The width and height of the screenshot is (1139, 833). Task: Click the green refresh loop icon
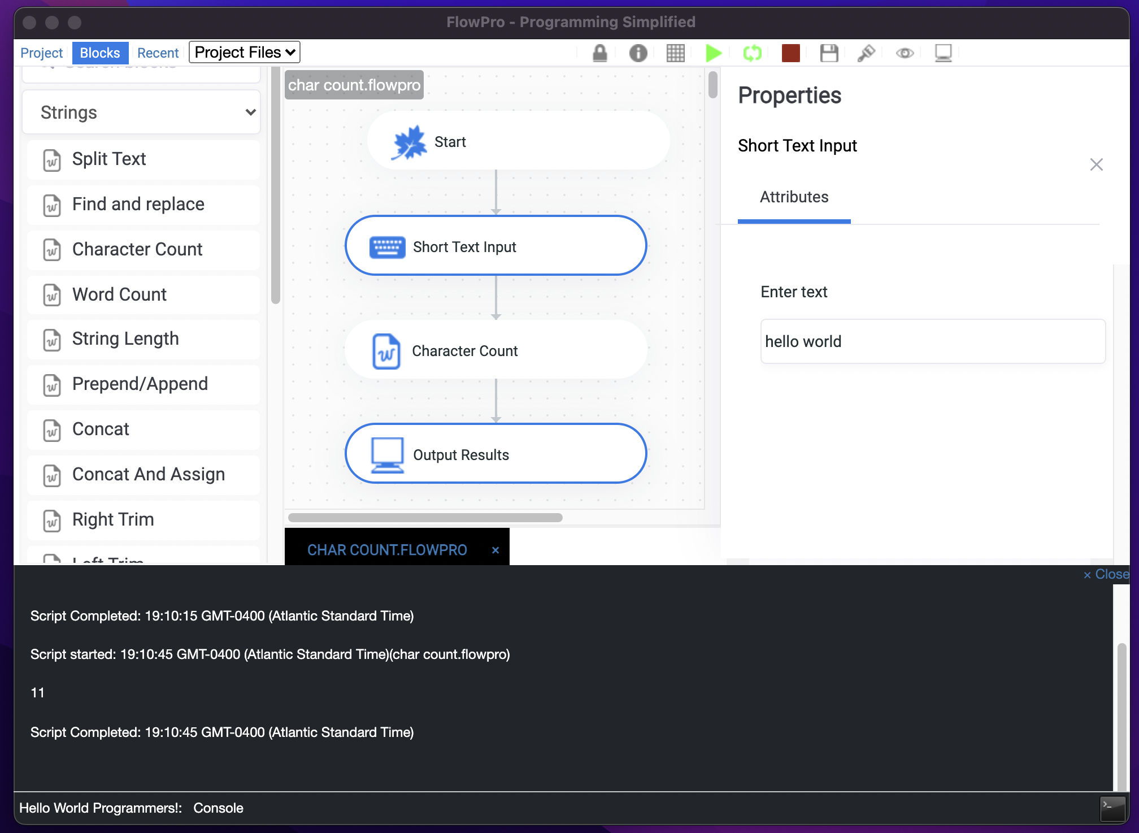[752, 53]
